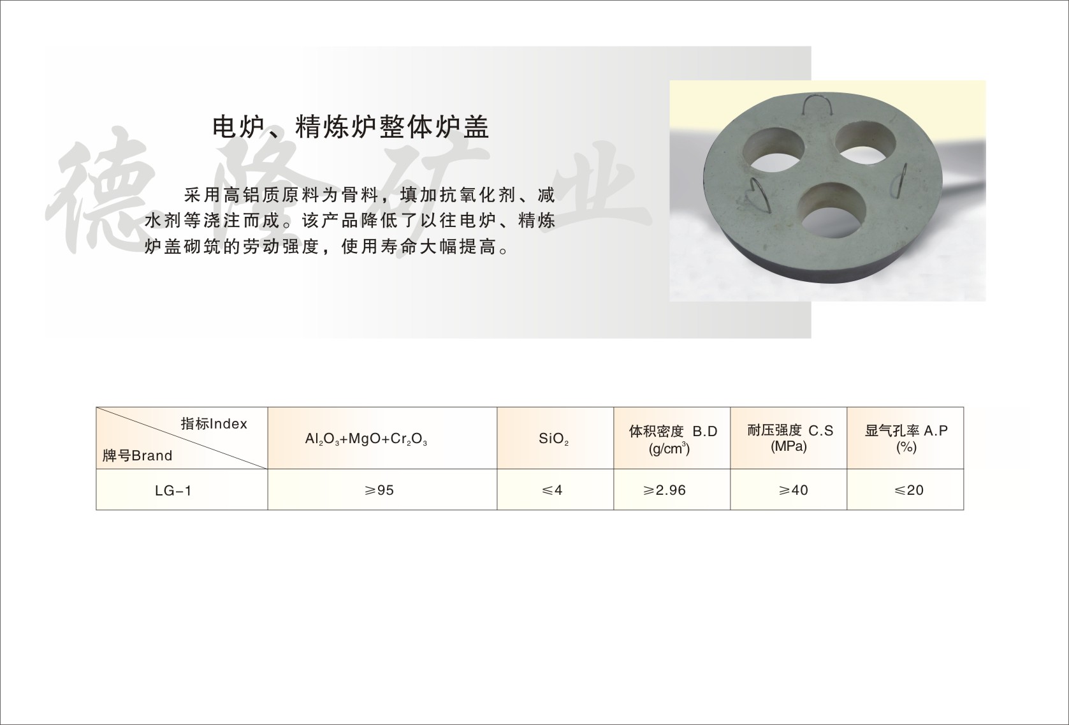
Task: Click the furnace cover product photo
Action: pyautogui.click(x=827, y=190)
